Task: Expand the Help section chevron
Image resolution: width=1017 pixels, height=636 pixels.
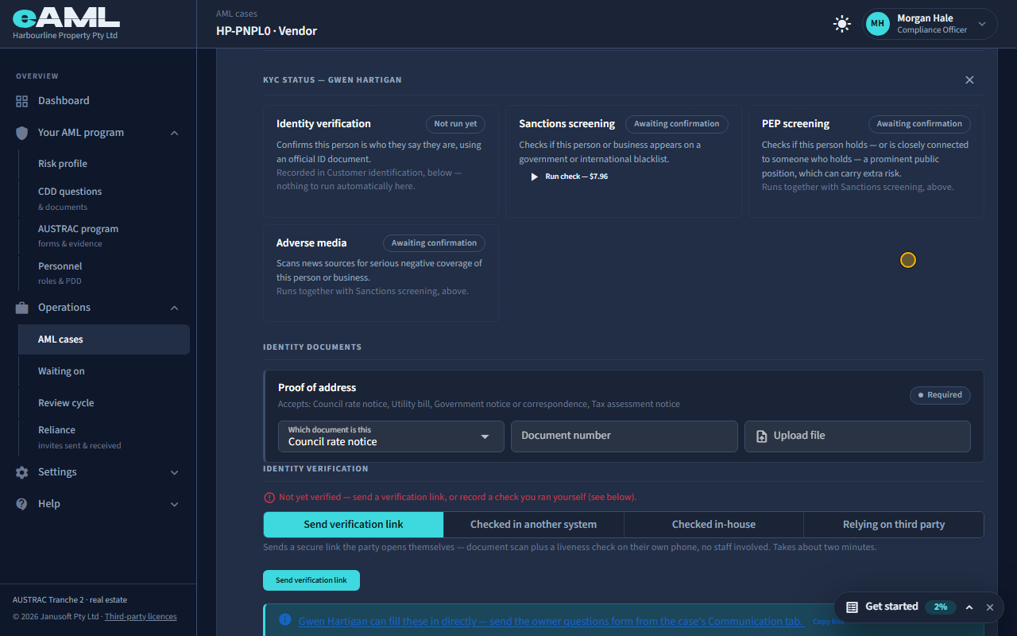Action: tap(175, 504)
